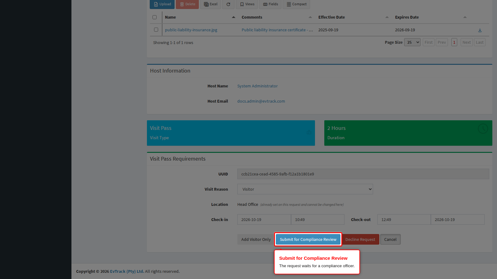497x279 pixels.
Task: Edit the Check-in date field
Action: [264, 219]
